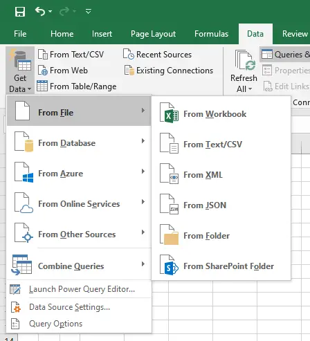Image resolution: width=310 pixels, height=341 pixels.
Task: Choose From Workbook in the submenu
Action: 221,113
